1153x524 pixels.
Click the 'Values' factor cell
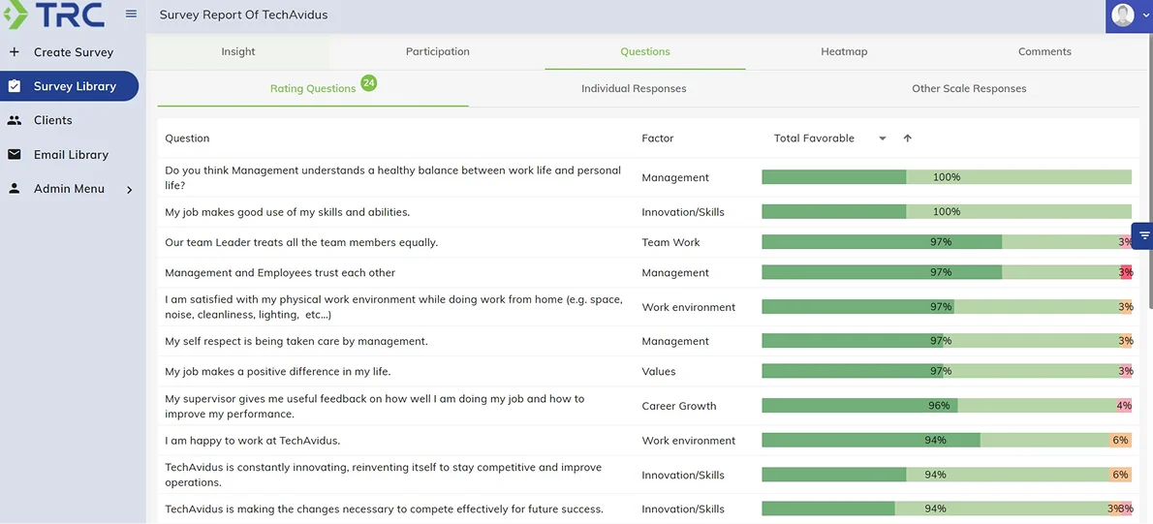coord(658,372)
